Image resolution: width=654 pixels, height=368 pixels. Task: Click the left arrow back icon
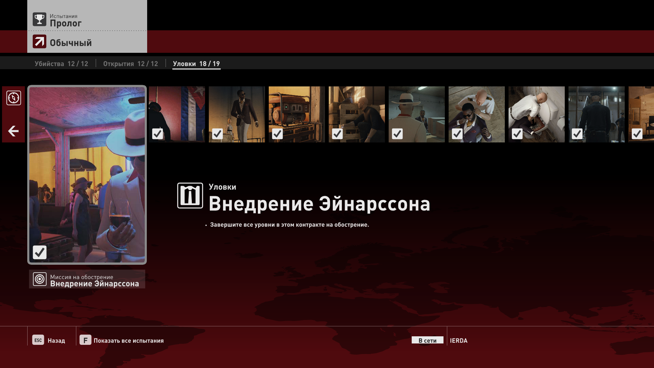coord(13,131)
